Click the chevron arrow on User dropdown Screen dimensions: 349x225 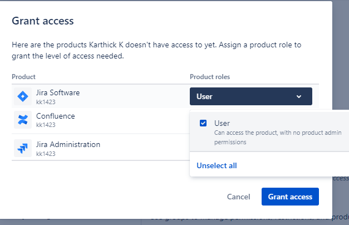click(299, 96)
